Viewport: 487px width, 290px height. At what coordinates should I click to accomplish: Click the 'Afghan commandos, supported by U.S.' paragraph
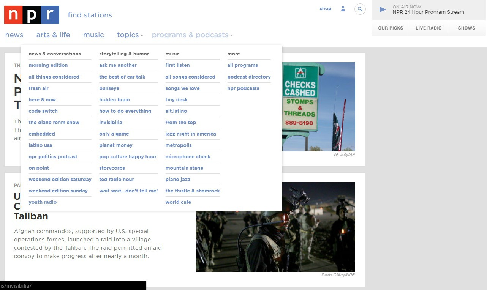coord(88,244)
